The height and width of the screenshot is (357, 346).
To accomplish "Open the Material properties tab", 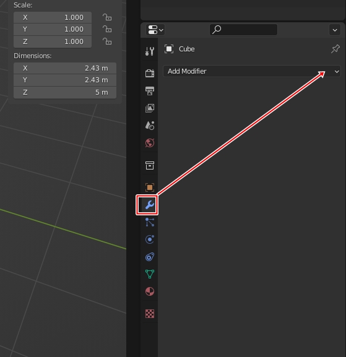I will pyautogui.click(x=150, y=291).
